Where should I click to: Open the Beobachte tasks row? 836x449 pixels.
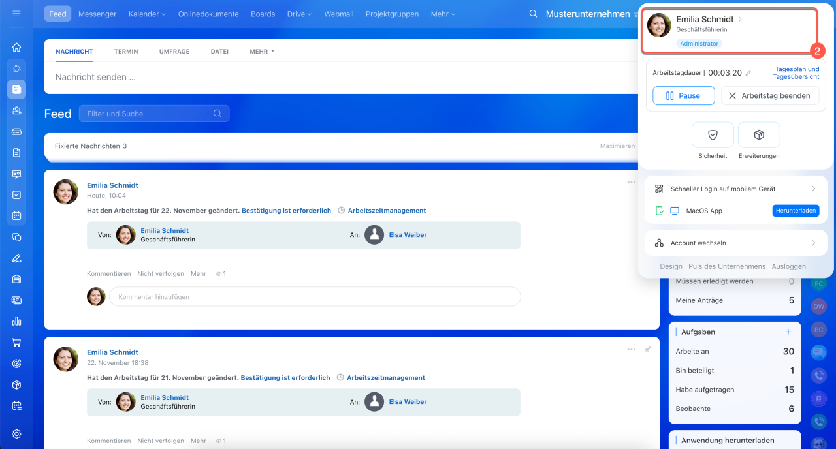pos(735,409)
